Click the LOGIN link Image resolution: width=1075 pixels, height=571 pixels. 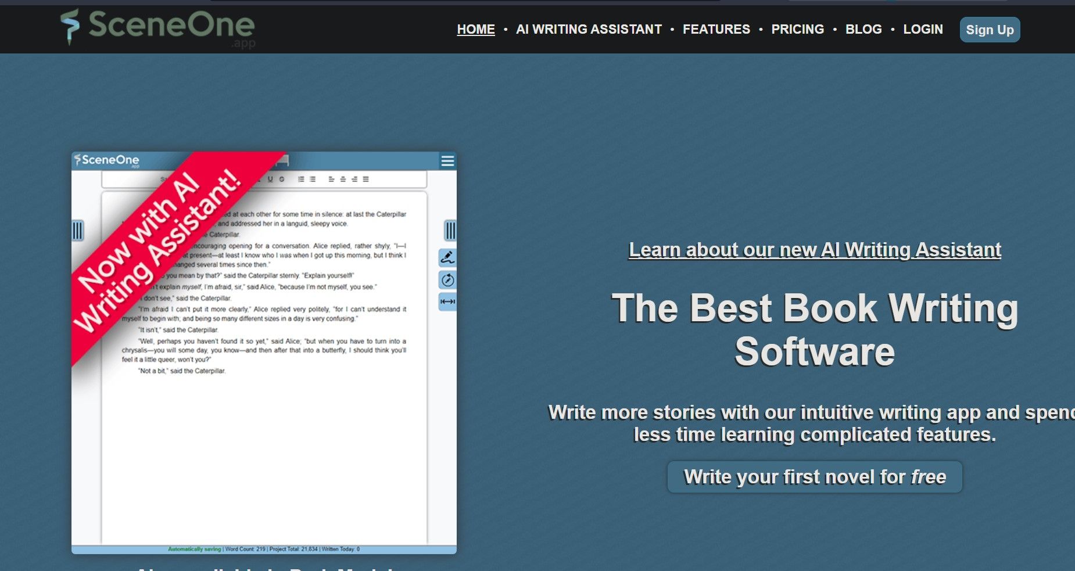point(923,29)
